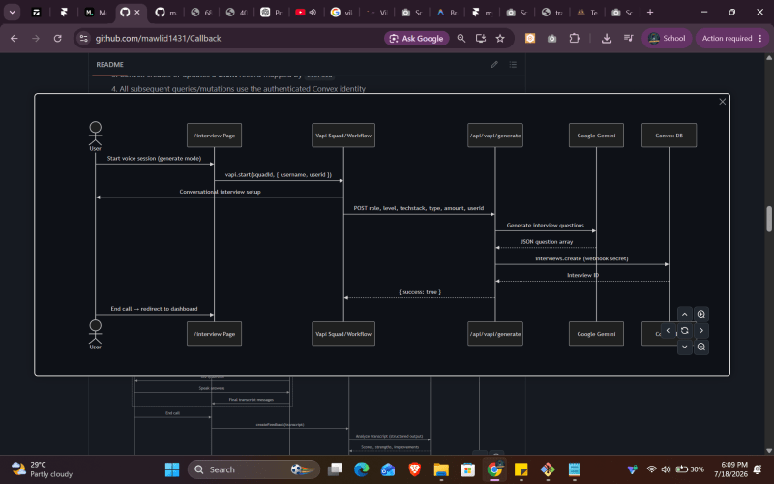View site information icon in address bar

(x=83, y=38)
